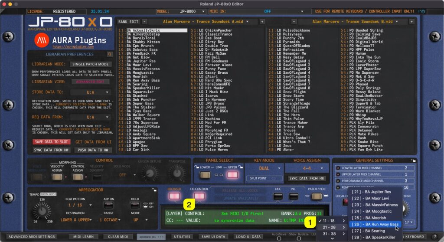Viewport: 444px width, 242px height.
Task: Open arpeggiator Range 1 Octave dropdown
Action: (x=110, y=220)
